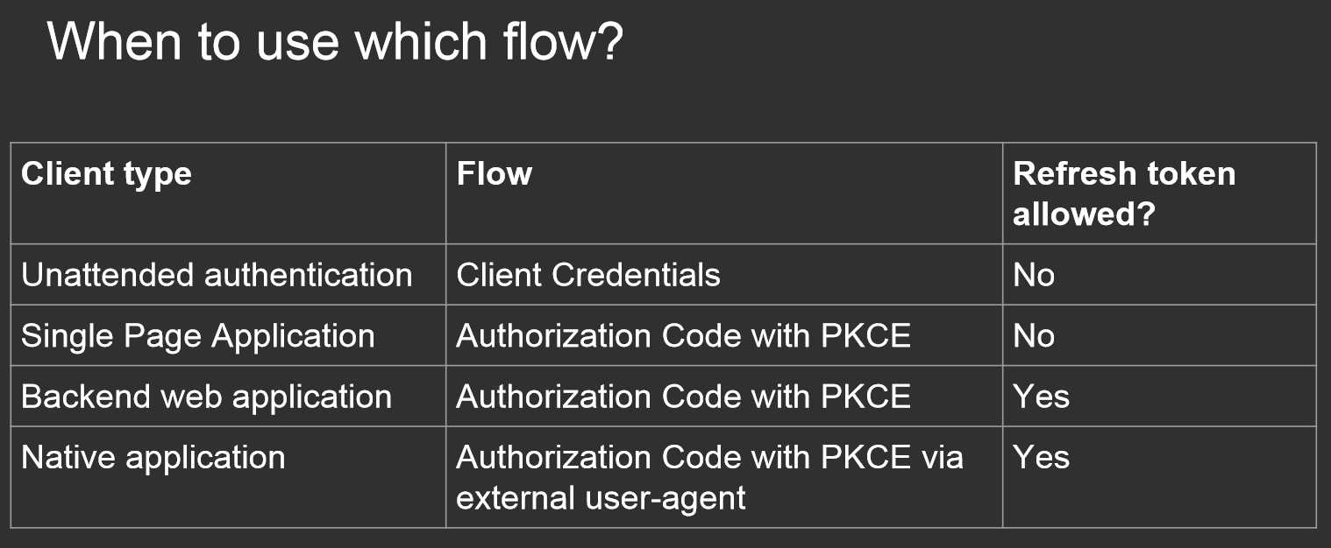Click the 'Refresh token allowed?' header cell
The width and height of the screenshot is (1331, 548).
click(1159, 193)
